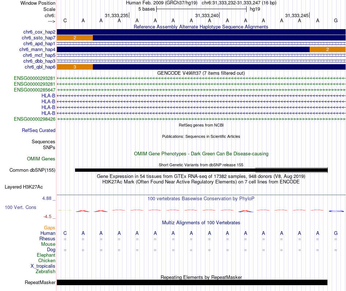The width and height of the screenshot is (346, 291).
Task: Open OMIM Gene Phenotypes track title
Action: click(x=201, y=154)
